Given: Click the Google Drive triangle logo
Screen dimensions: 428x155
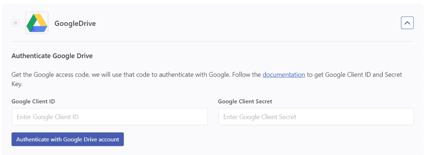Looking at the screenshot, I should pos(37,23).
